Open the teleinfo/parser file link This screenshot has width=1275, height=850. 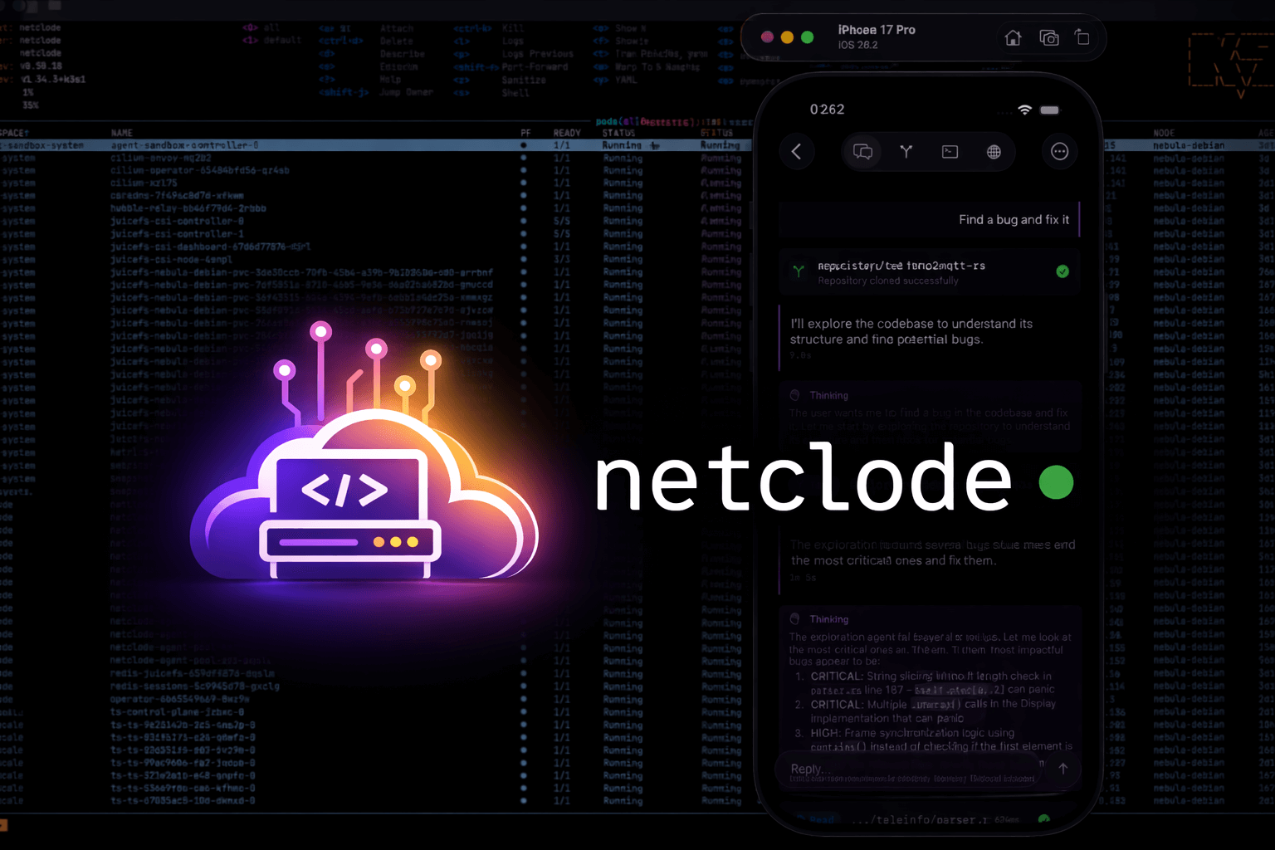917,819
